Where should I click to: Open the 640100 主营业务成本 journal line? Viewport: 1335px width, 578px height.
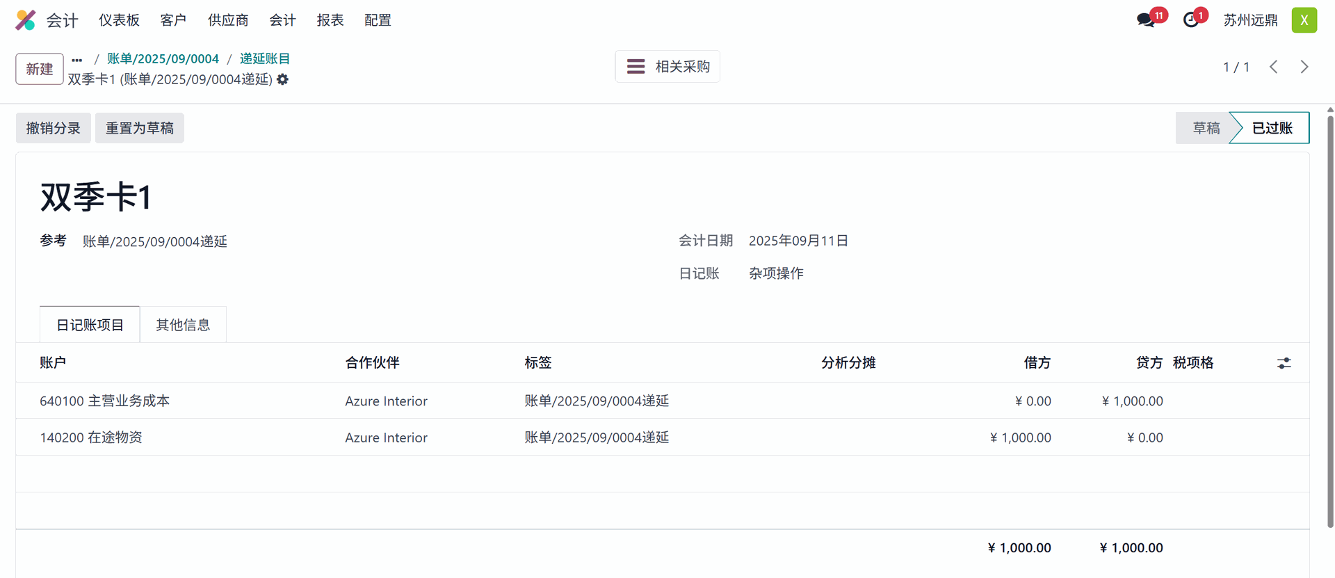click(105, 401)
